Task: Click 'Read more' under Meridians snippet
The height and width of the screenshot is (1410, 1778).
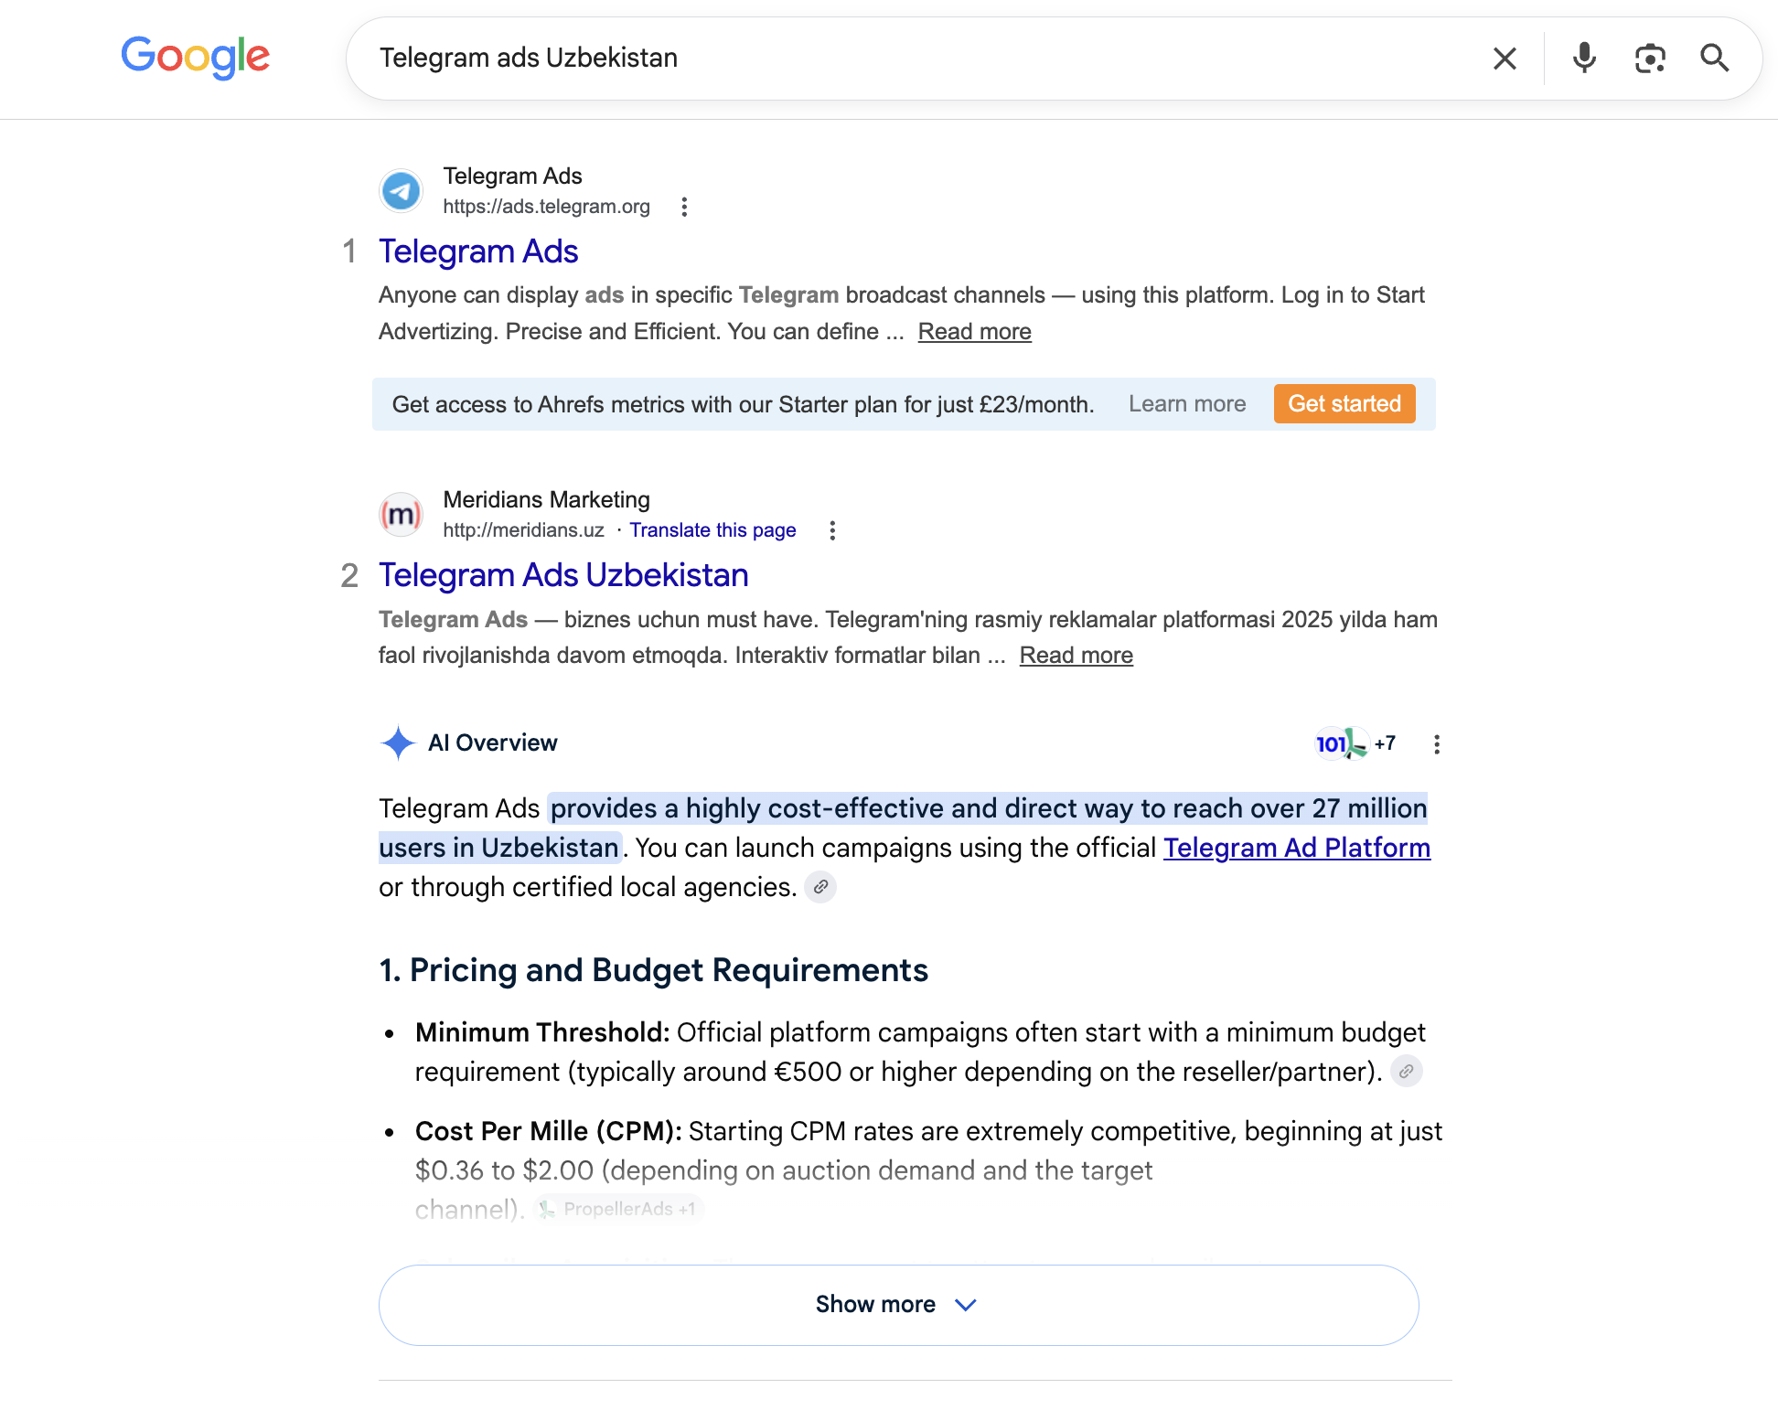Action: [x=1076, y=656]
